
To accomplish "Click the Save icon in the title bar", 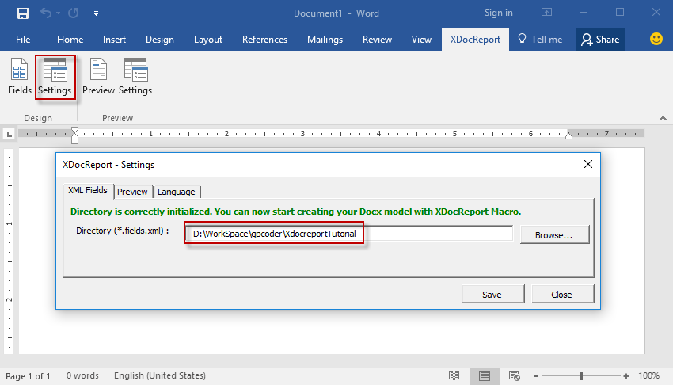I will [x=22, y=13].
